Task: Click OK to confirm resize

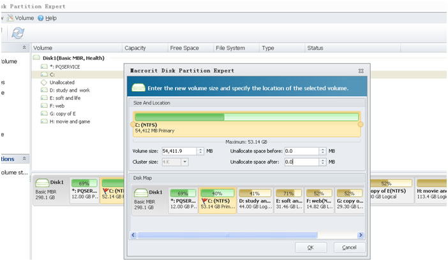Action: pos(311,248)
